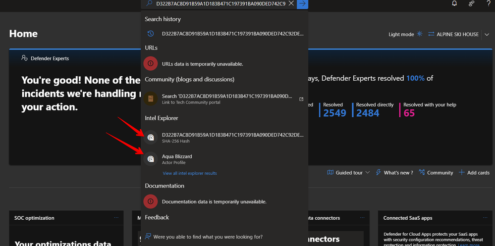Click Learn more in Connected SaaS apps

point(469,245)
